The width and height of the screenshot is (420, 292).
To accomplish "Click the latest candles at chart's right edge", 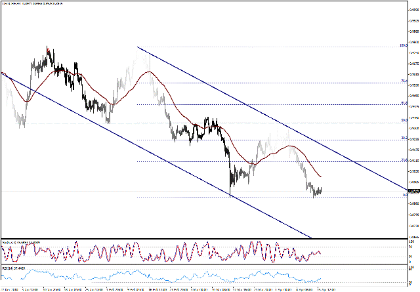I will click(x=318, y=192).
